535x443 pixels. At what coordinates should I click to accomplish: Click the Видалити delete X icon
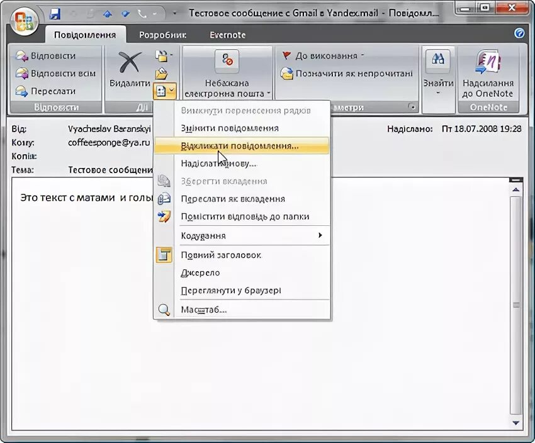(130, 62)
